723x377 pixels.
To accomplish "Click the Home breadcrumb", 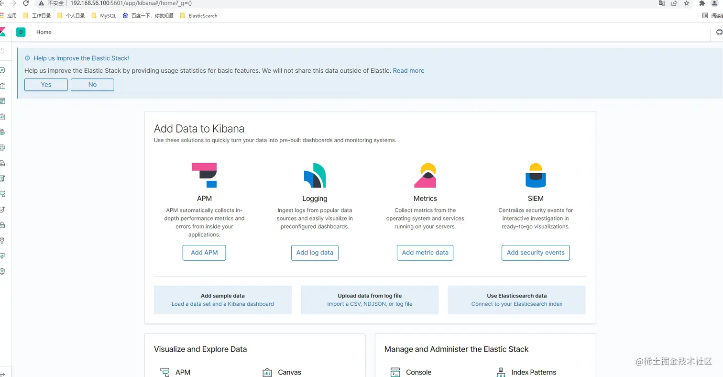I will tap(44, 32).
